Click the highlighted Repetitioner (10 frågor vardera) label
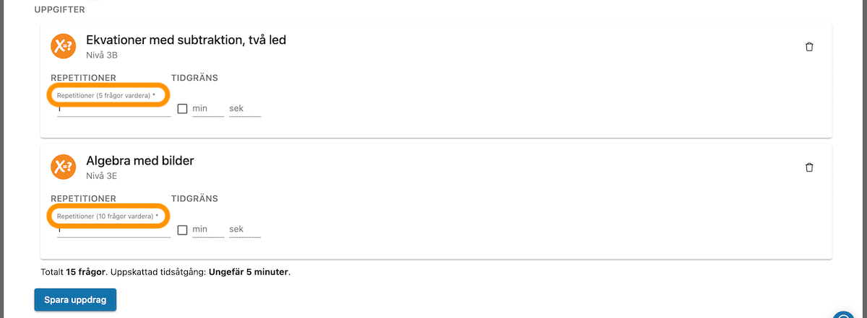This screenshot has height=318, width=867. (108, 216)
